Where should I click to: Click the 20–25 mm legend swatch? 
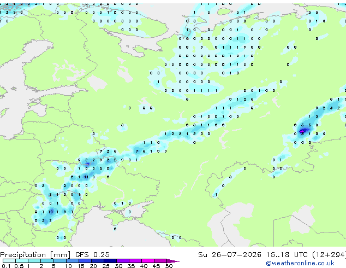point(98,261)
